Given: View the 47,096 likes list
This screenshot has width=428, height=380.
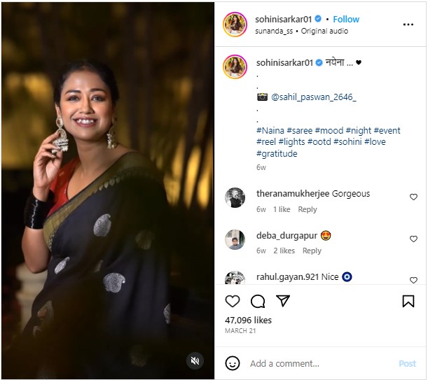Looking at the screenshot, I should [x=248, y=320].
